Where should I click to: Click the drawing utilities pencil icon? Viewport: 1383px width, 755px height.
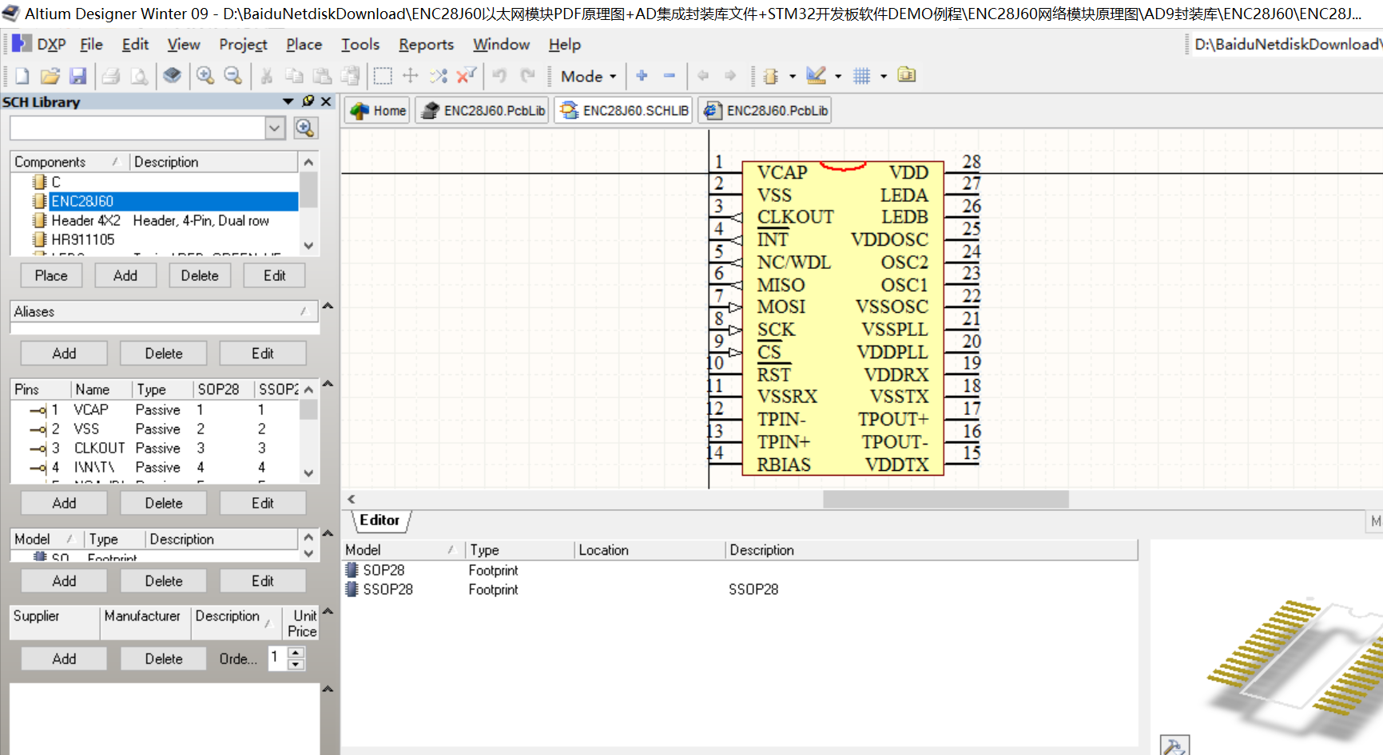tap(816, 76)
